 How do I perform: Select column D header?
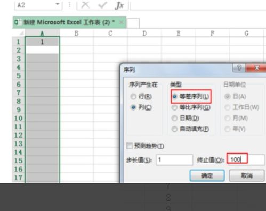[x=144, y=33]
